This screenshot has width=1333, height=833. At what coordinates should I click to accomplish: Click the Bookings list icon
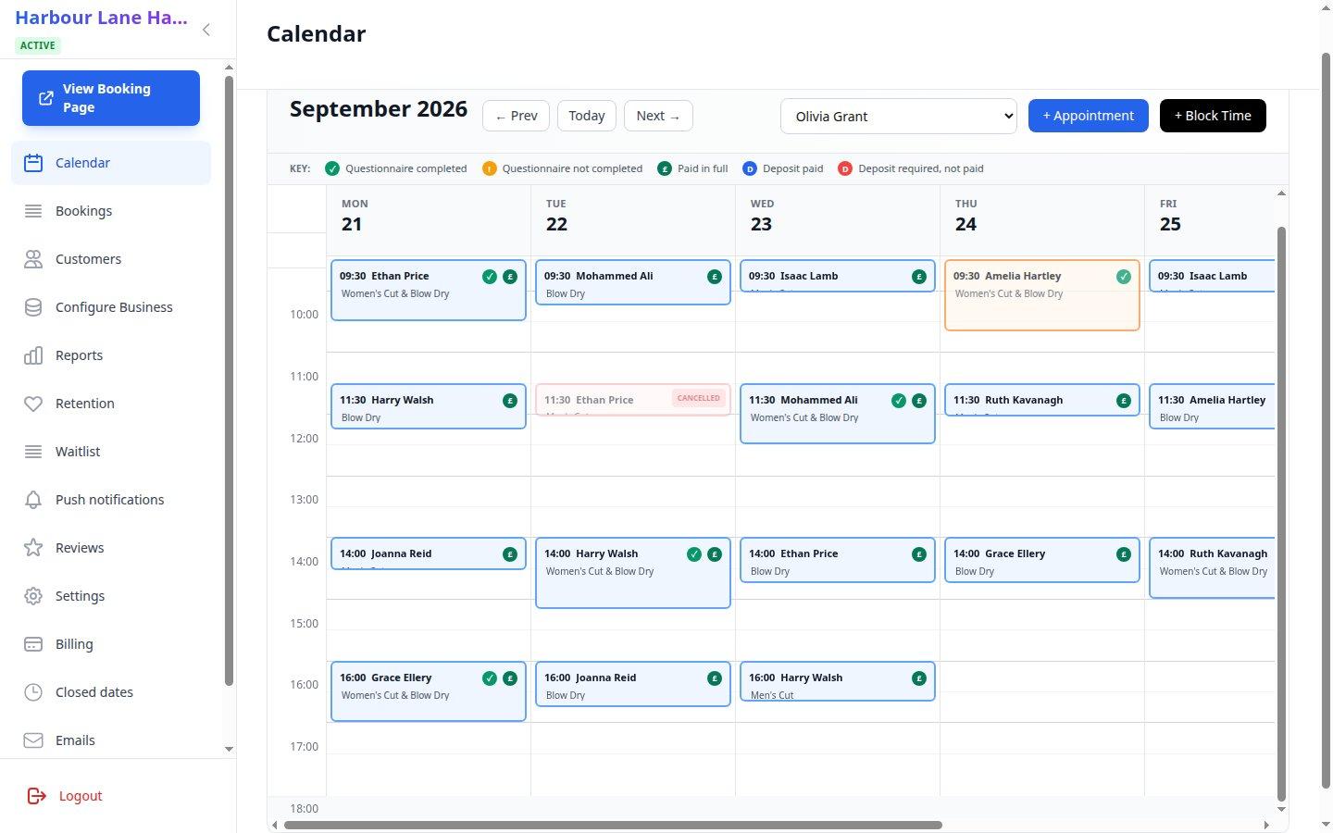33,211
